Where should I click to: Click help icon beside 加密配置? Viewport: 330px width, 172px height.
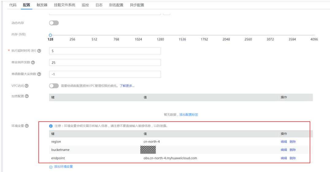27,96
